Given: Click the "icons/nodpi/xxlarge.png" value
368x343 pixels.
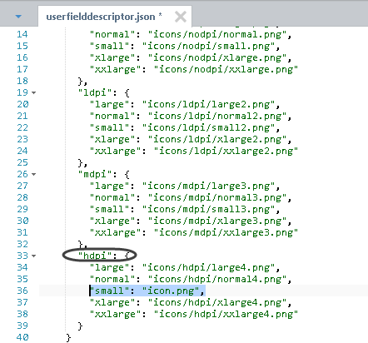Looking at the screenshot, I should pyautogui.click(x=226, y=69).
